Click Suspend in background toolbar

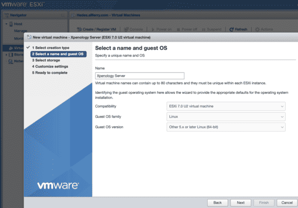pyautogui.click(x=212, y=29)
